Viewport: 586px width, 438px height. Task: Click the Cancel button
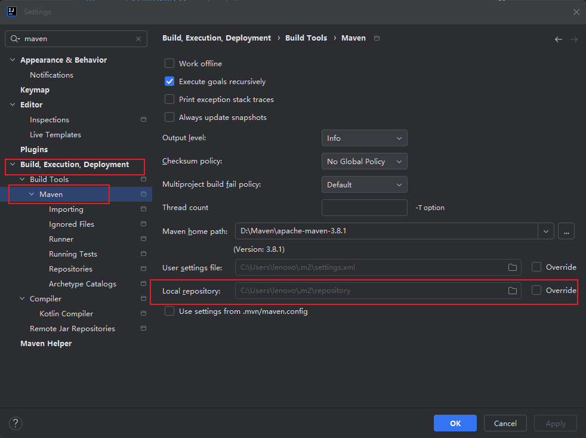tap(505, 424)
